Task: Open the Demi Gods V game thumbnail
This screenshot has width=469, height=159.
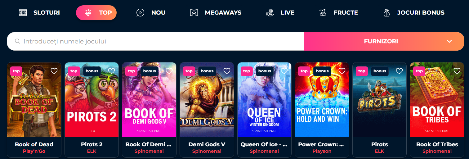Action: [x=207, y=100]
